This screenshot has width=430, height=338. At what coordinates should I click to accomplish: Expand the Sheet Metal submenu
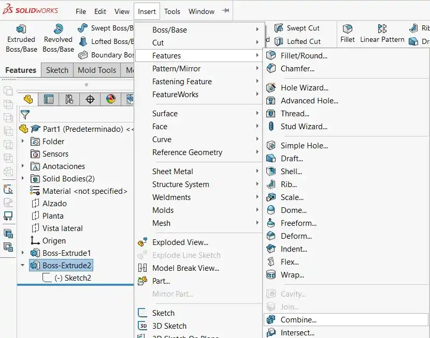pos(199,172)
